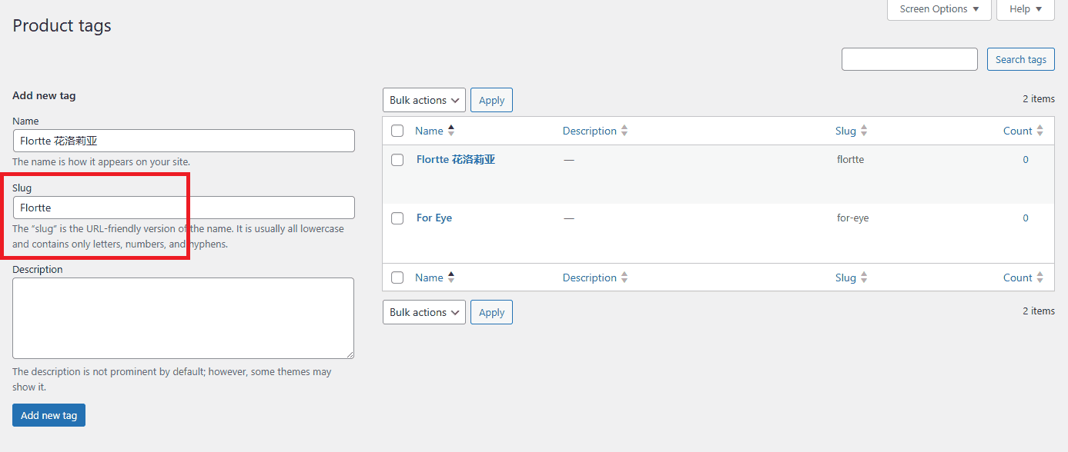The image size is (1068, 452).
Task: Sort by Count in table footer
Action: click(1023, 278)
